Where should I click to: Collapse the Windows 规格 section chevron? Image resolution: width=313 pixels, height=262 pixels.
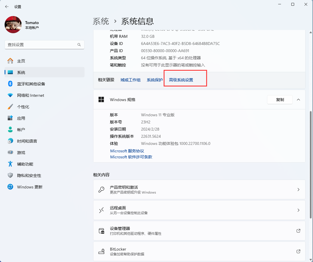[298, 100]
